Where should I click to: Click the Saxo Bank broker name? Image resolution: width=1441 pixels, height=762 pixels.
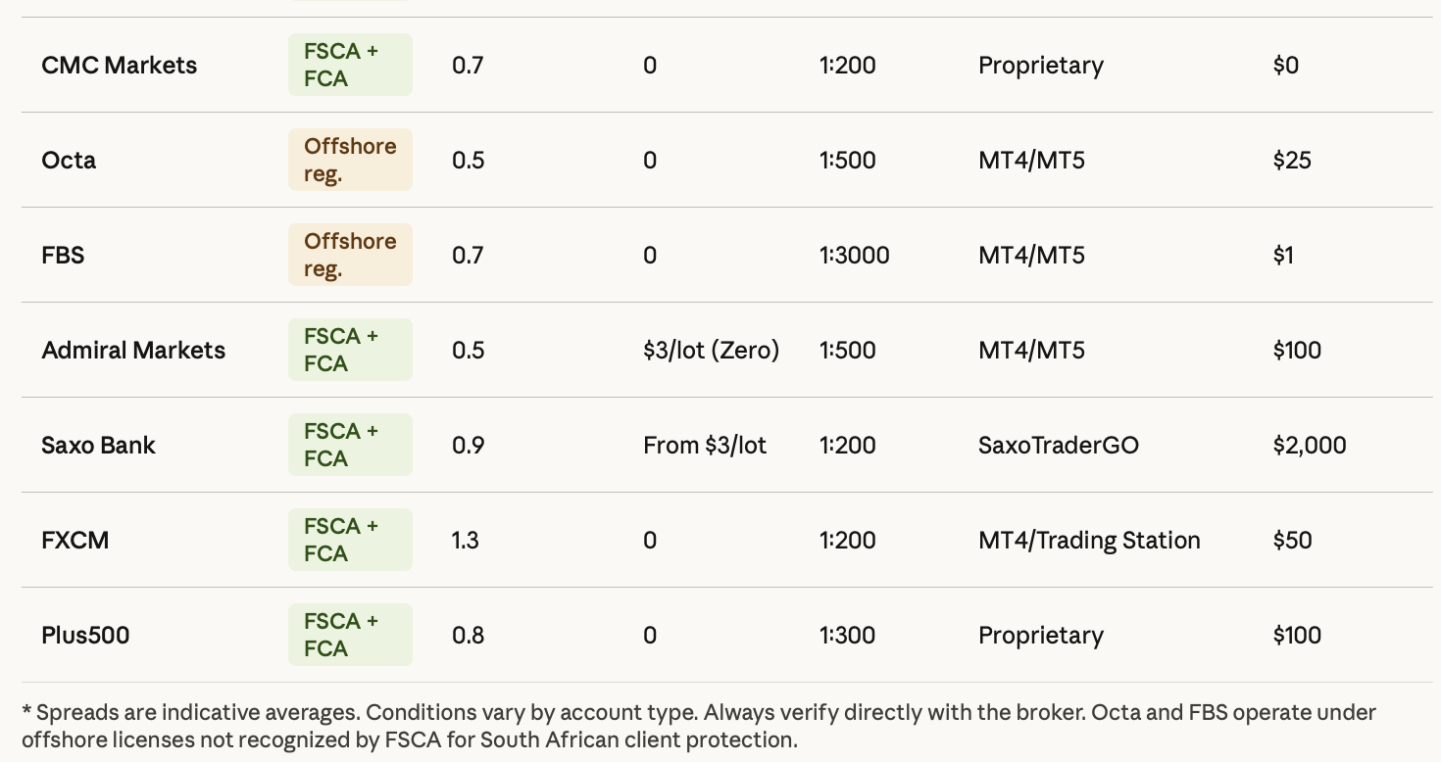(x=98, y=446)
